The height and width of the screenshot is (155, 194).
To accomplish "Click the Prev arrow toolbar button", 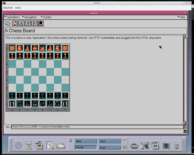I will [28, 24].
